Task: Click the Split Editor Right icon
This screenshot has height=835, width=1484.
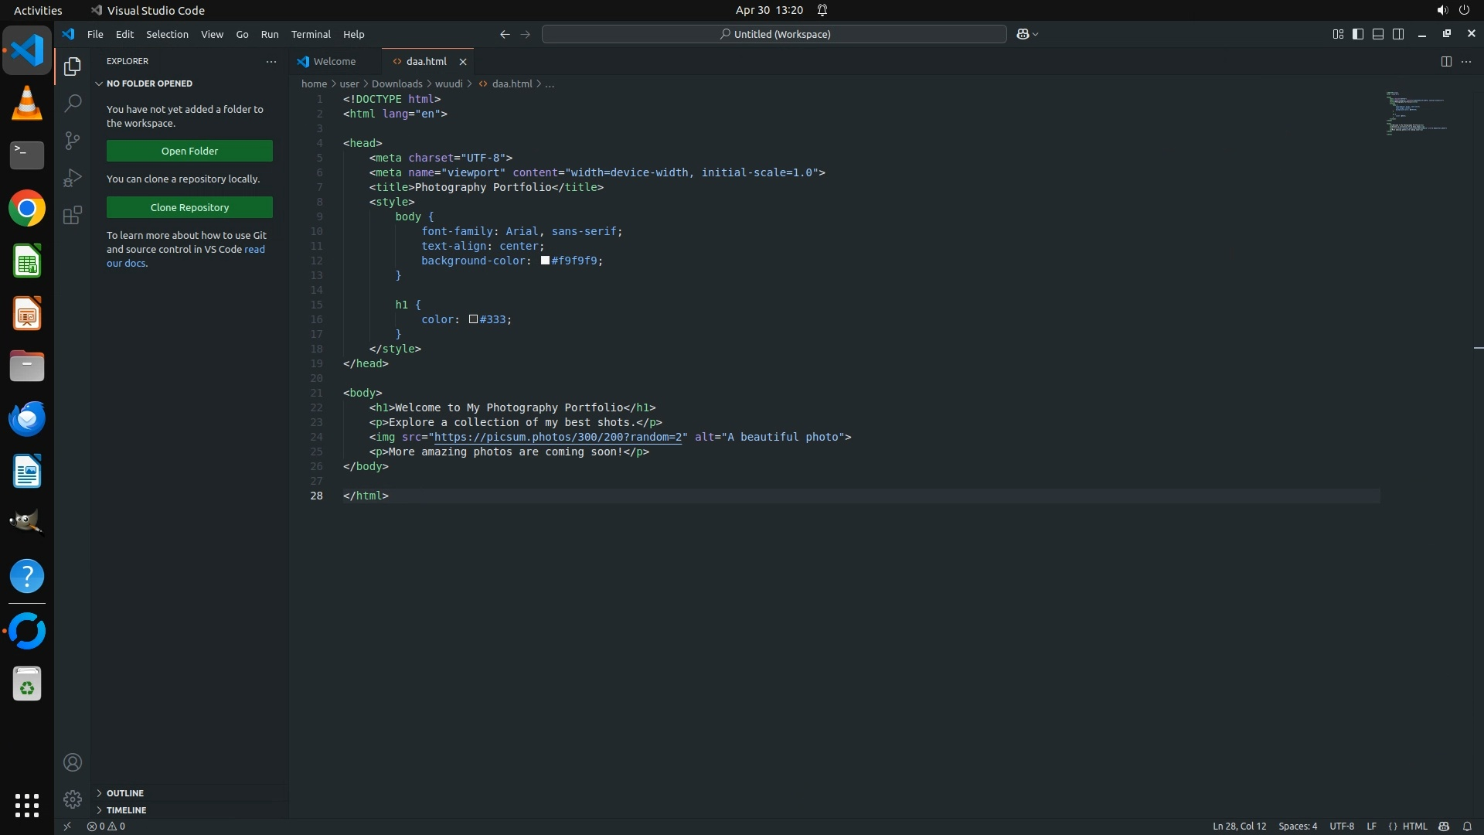Action: (x=1446, y=61)
